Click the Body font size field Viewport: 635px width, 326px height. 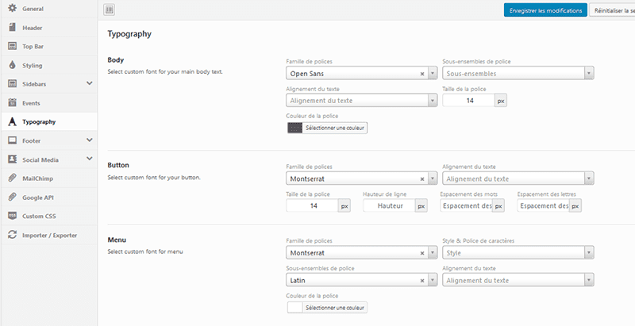(x=468, y=100)
